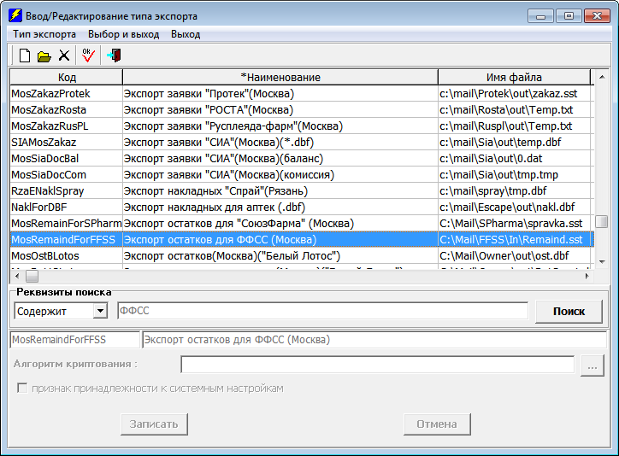Click Экспорт остатков(Москва)("Белый Лотос") name cell
The image size is (619, 456).
280,256
